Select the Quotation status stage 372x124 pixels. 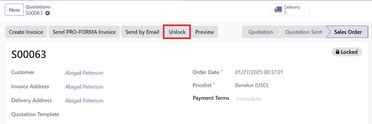pos(261,32)
